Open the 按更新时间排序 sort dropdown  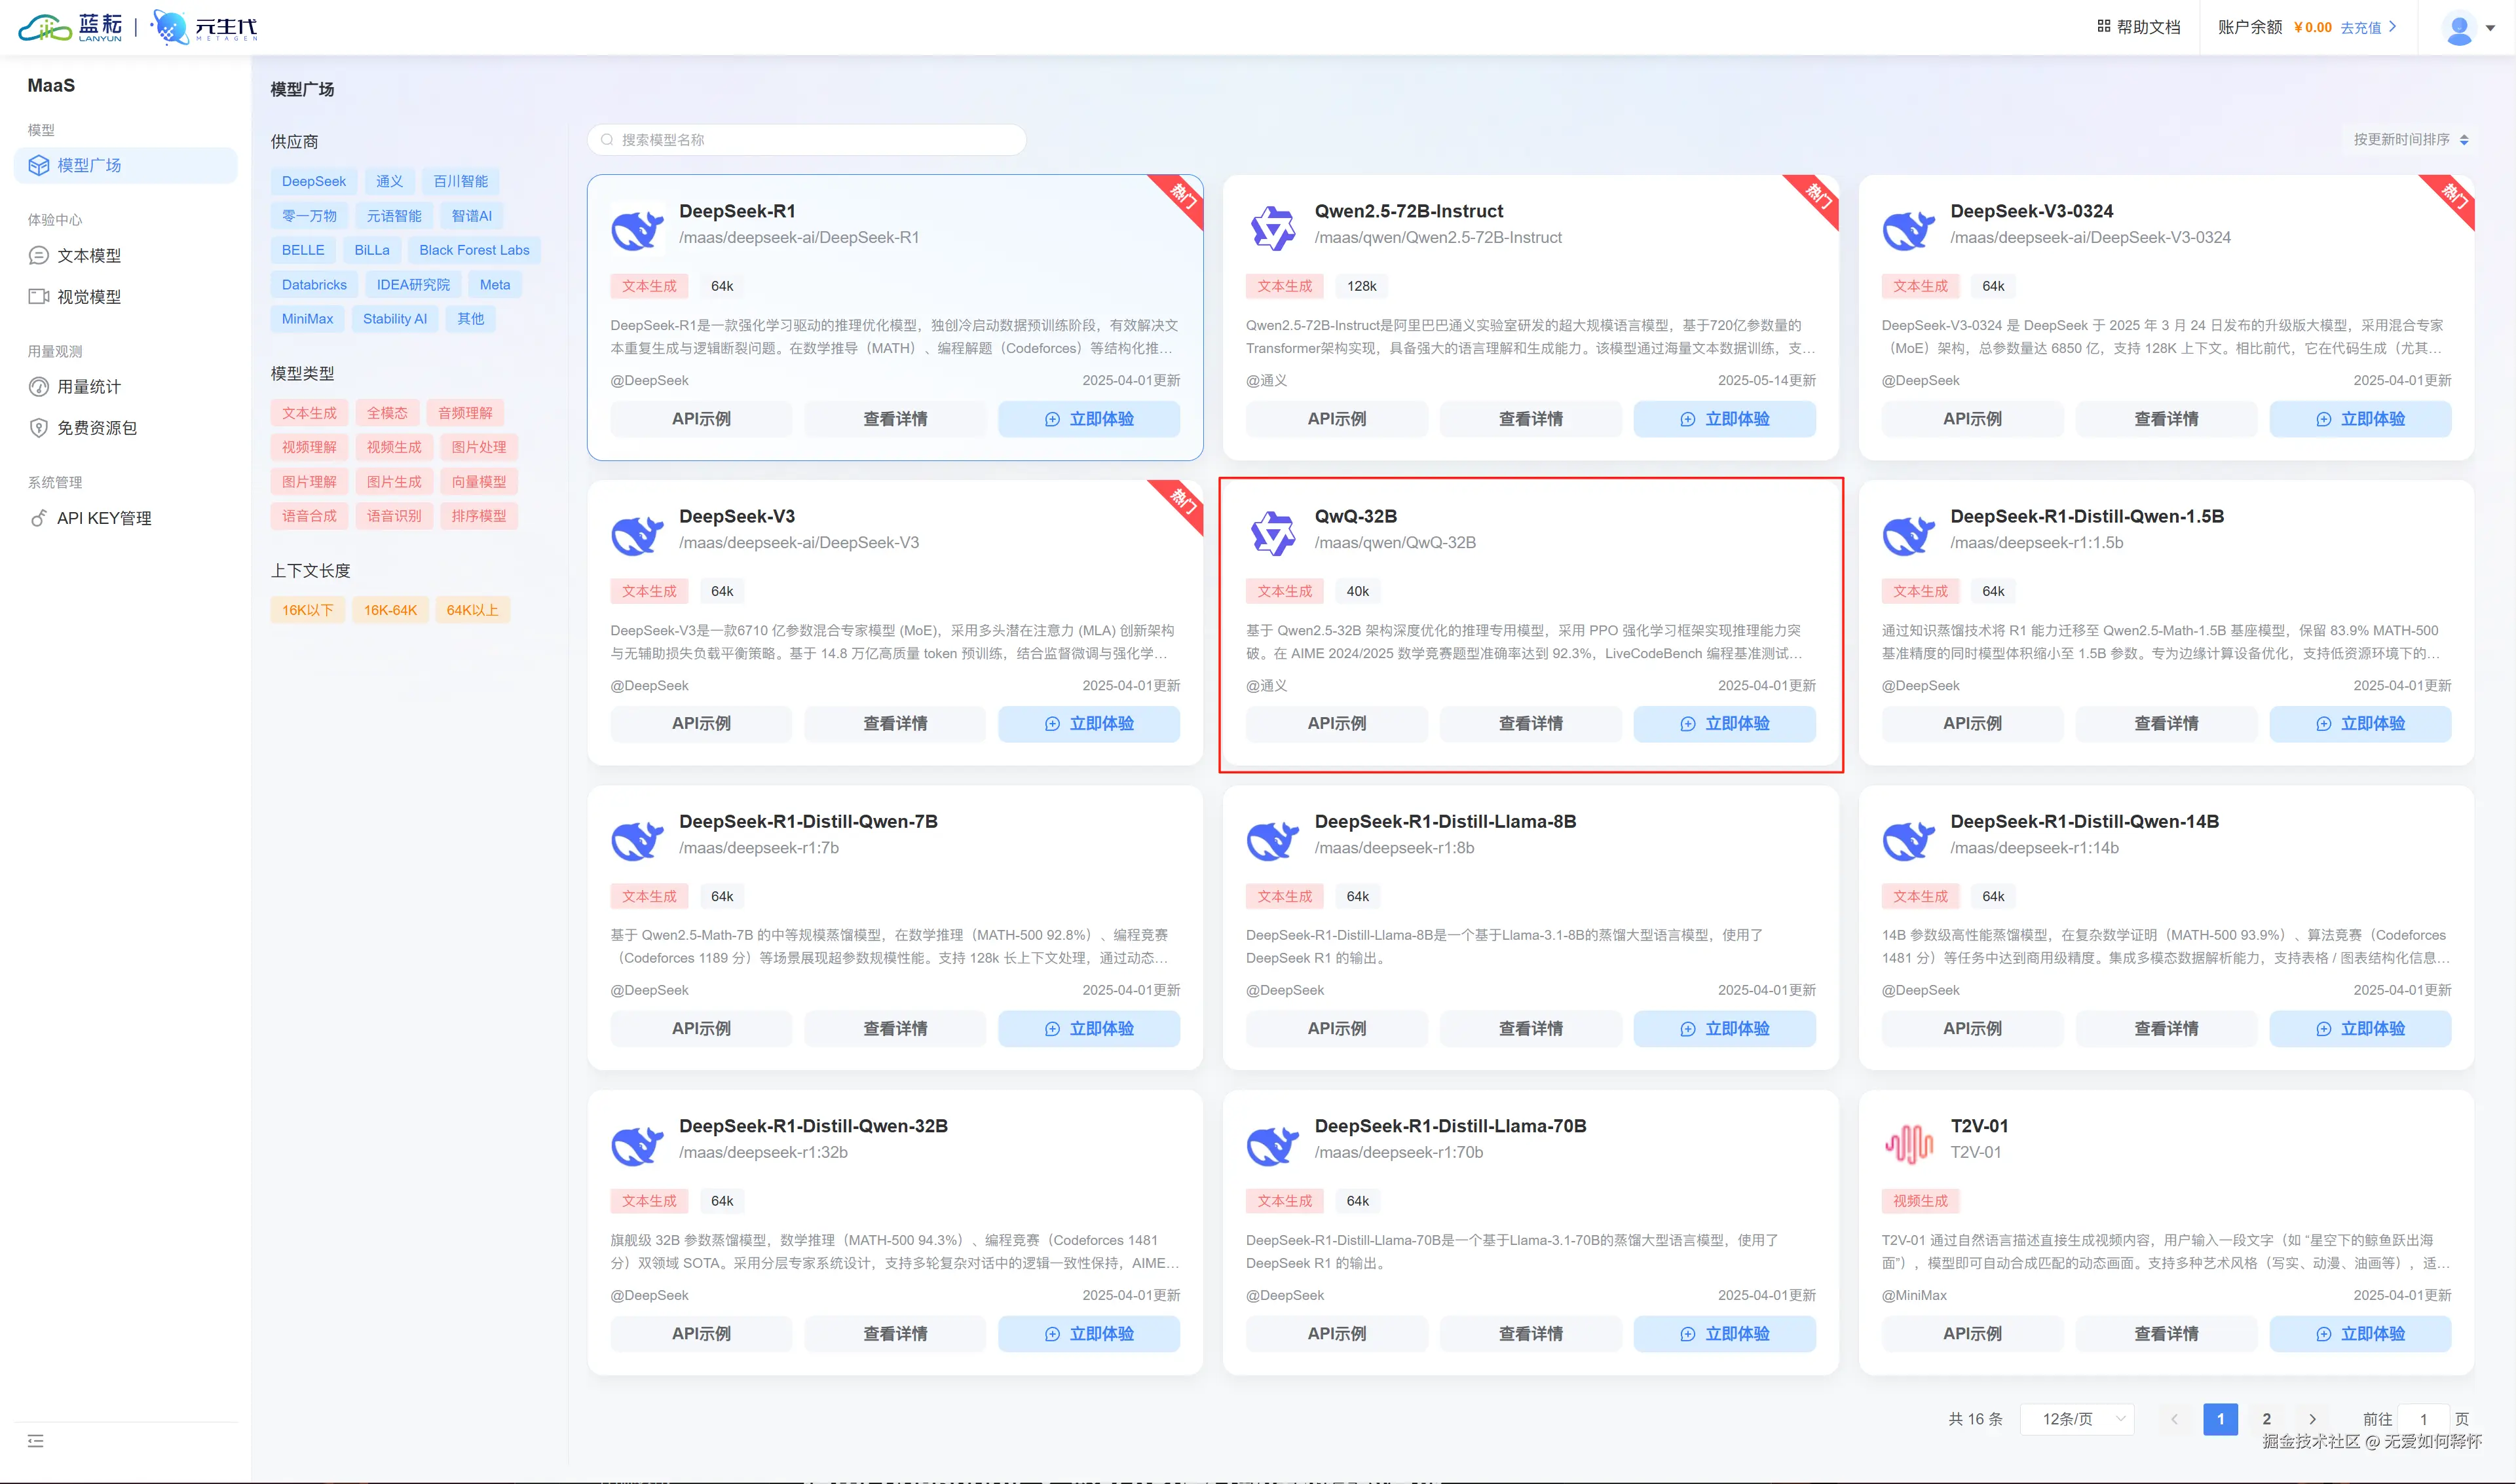[x=2410, y=140]
